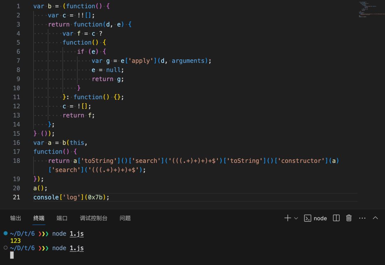Image resolution: width=385 pixels, height=265 pixels.
Task: Split the terminal with the split icon
Action: click(x=336, y=218)
